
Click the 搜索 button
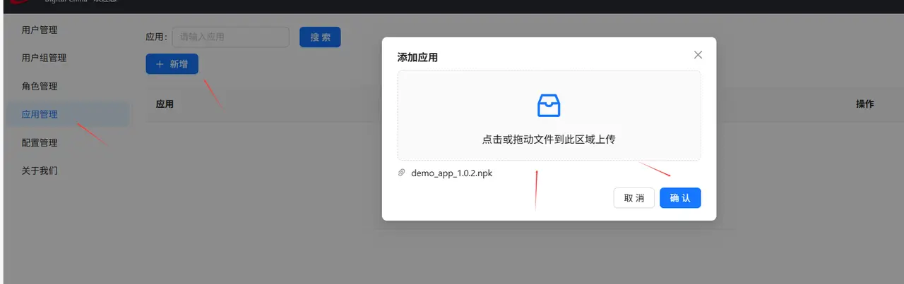click(x=320, y=37)
